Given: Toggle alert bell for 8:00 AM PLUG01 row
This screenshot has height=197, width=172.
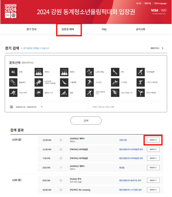Looking at the screenshot, I should point(61,180).
